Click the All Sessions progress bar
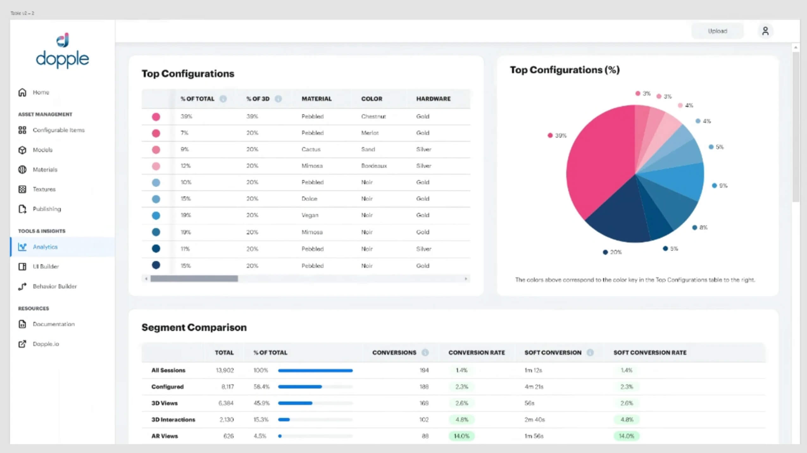Screen dimensions: 807x453 coord(315,370)
